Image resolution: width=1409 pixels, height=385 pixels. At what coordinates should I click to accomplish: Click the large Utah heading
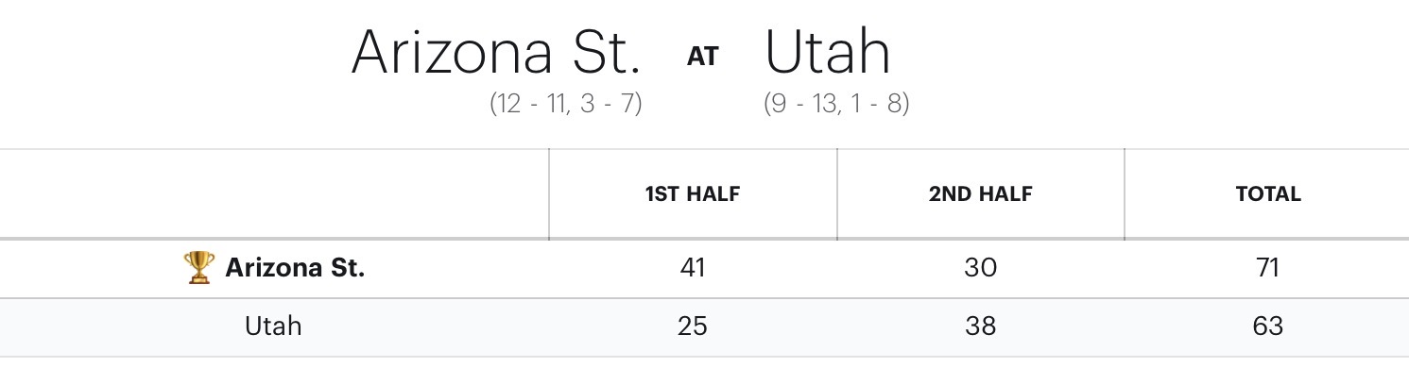(827, 53)
